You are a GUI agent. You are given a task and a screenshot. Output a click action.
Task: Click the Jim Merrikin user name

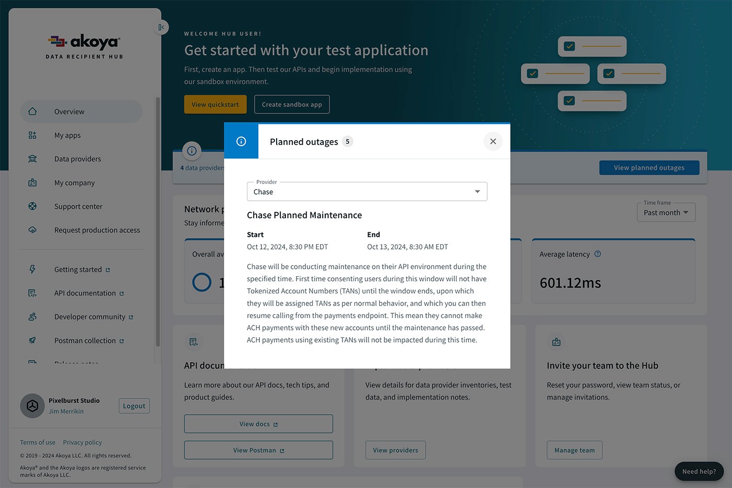(x=66, y=411)
